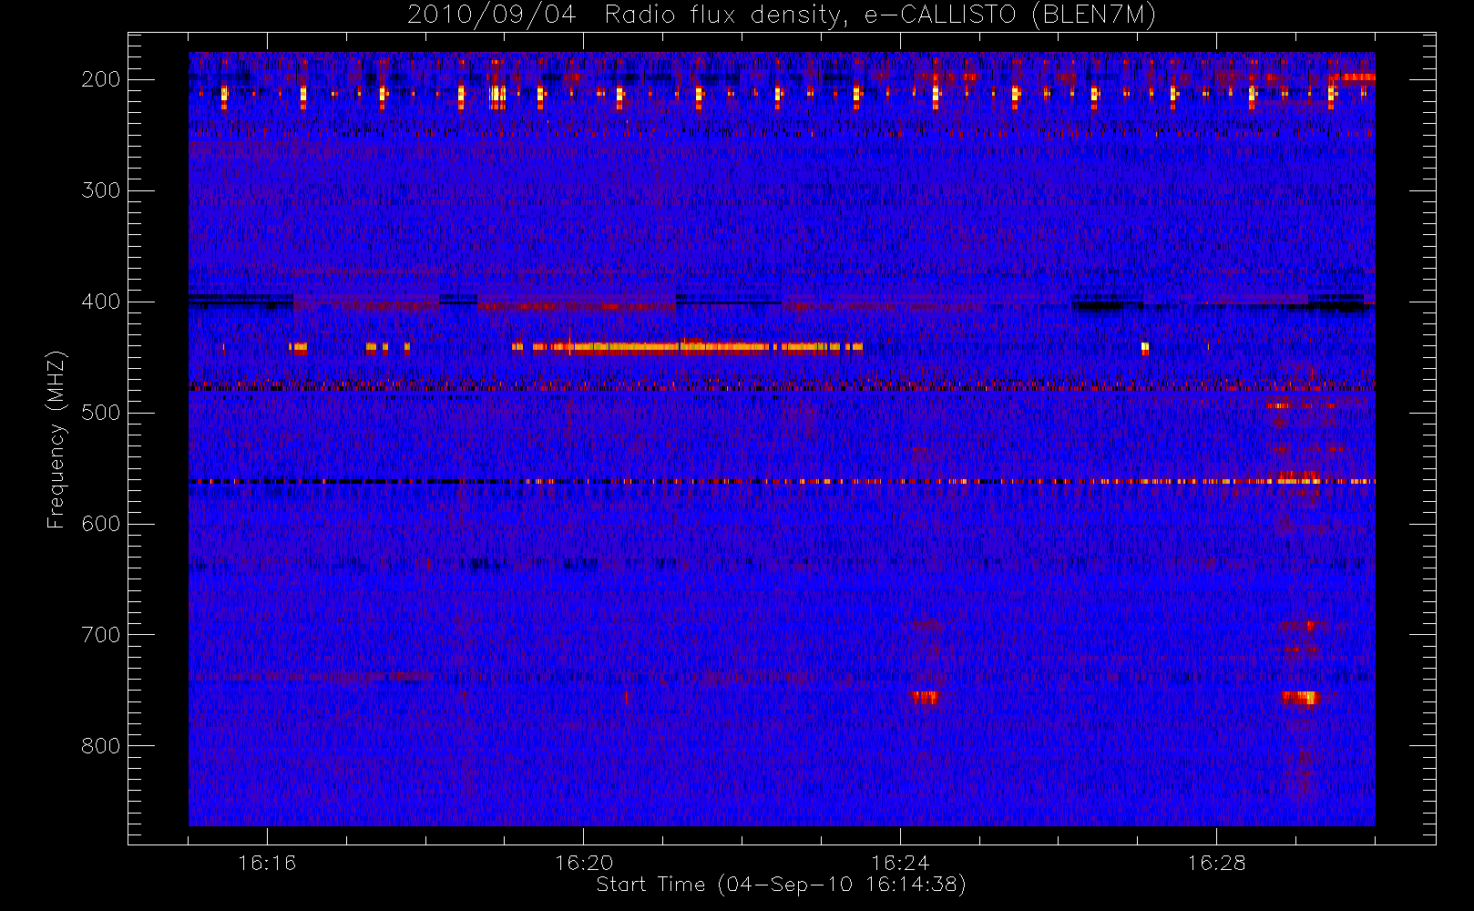Click the '16:20' time tick label
The image size is (1474, 911).
click(583, 862)
